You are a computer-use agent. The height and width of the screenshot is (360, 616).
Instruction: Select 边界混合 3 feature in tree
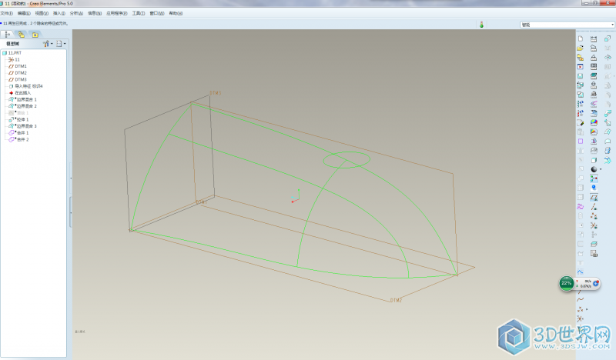coord(23,126)
